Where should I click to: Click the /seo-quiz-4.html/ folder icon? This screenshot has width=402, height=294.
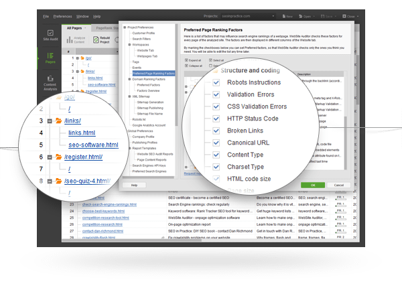pyautogui.click(x=59, y=181)
